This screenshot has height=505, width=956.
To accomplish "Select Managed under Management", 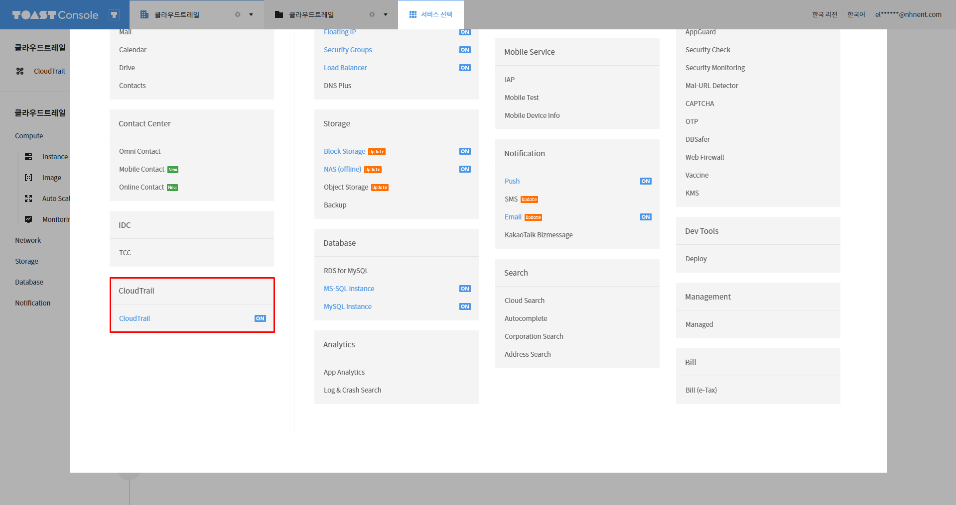I will pyautogui.click(x=699, y=324).
